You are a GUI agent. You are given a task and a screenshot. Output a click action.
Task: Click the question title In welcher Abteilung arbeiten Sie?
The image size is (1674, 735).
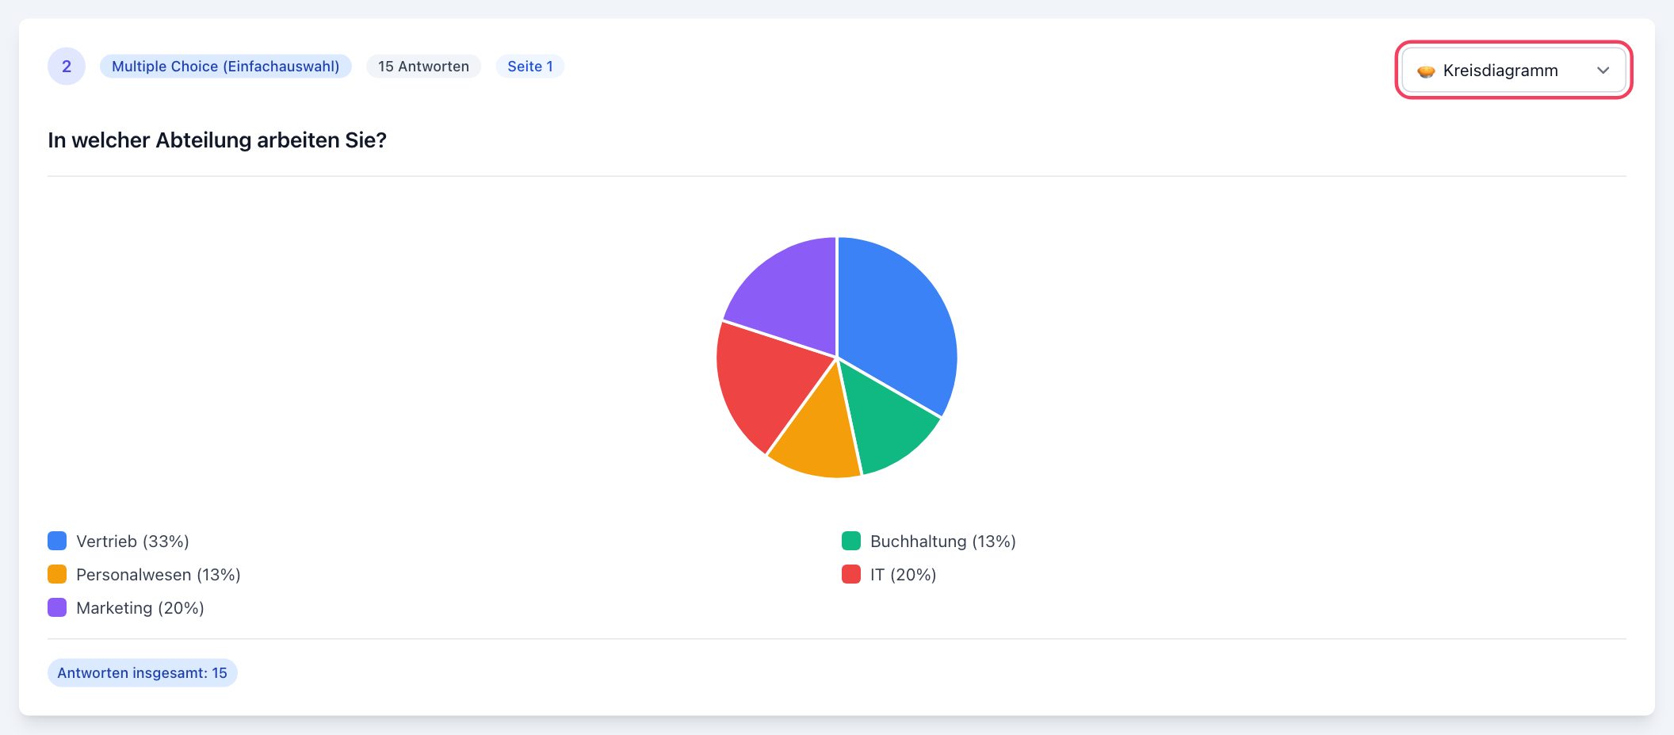tap(217, 140)
